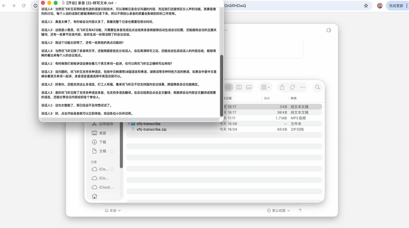
Task: Open the document title dropdown arrow in TextEdit
Action: 116,3
